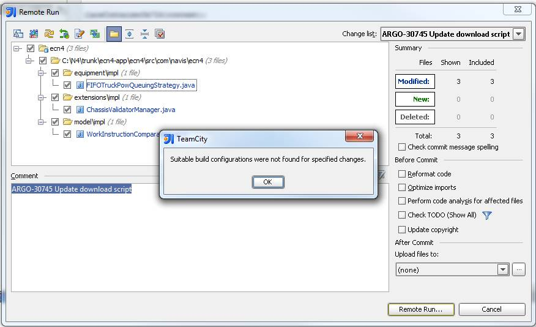Uncheck the extensions\impl folder checkbox
This screenshot has height=327, width=536.
[x=55, y=97]
